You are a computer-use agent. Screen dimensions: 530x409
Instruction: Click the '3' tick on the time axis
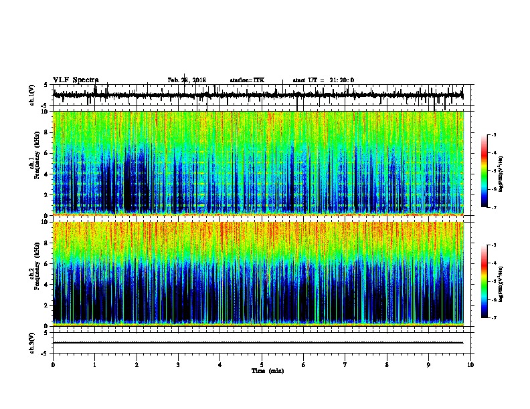tap(178, 365)
